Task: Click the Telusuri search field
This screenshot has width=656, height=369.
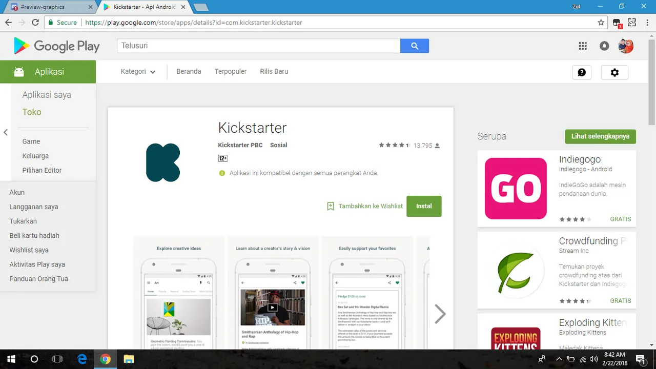Action: pyautogui.click(x=259, y=46)
